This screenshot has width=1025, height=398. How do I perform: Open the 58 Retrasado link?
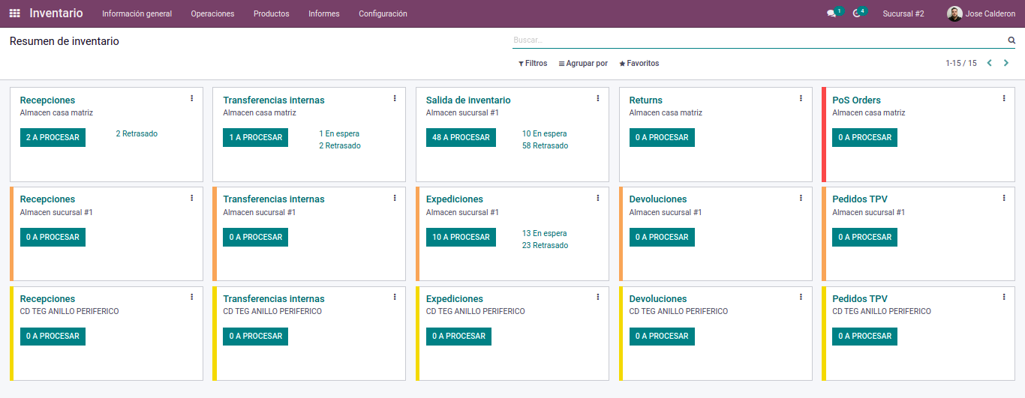point(545,145)
